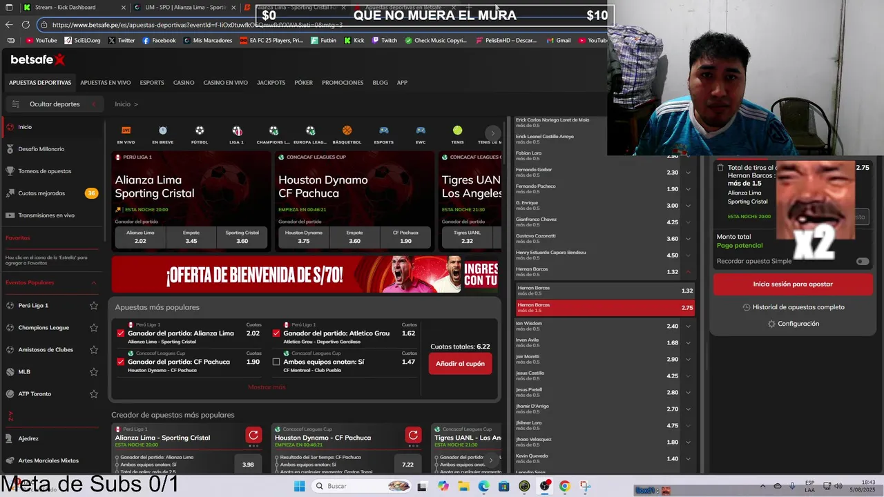Refresh the Houston Dynamo bet builder card
Image resolution: width=884 pixels, height=497 pixels.
[413, 435]
